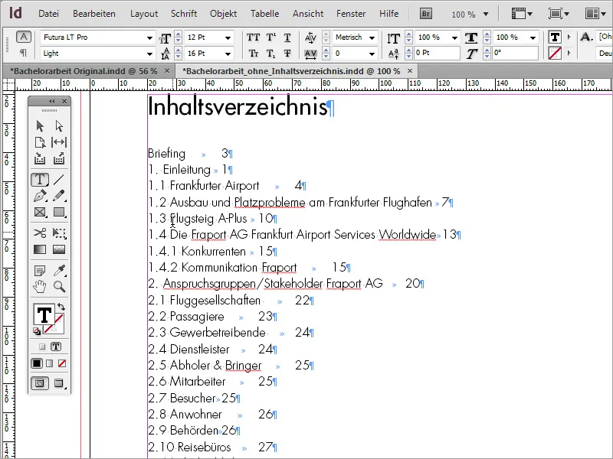
Task: Select the Scissors tool
Action: tap(40, 233)
